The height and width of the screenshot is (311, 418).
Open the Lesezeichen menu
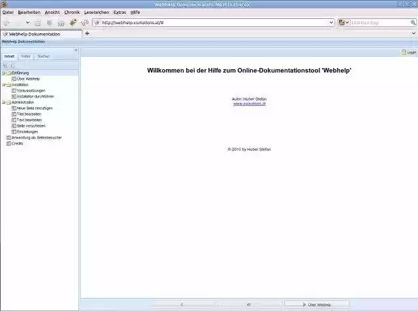tap(97, 12)
